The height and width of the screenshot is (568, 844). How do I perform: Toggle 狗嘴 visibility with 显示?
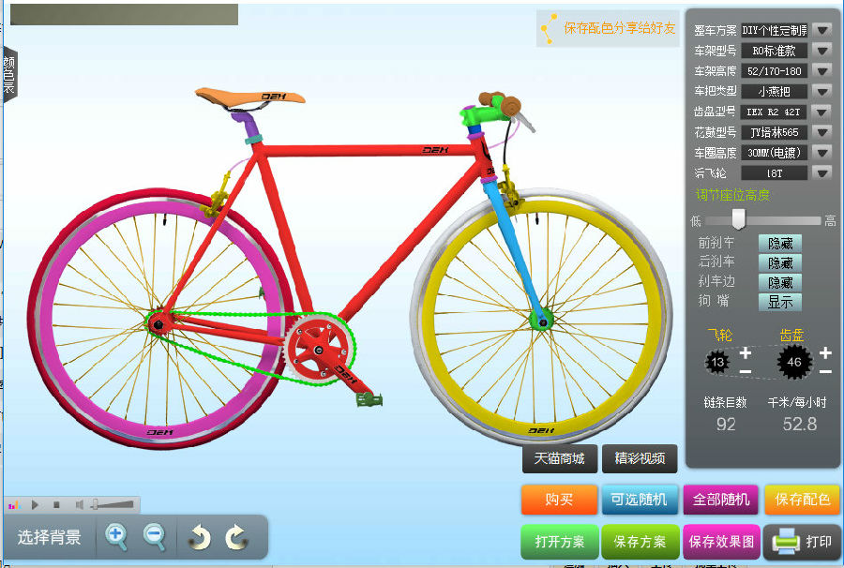pos(780,302)
